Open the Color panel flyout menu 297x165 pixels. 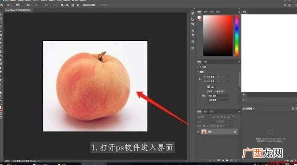coord(239,12)
